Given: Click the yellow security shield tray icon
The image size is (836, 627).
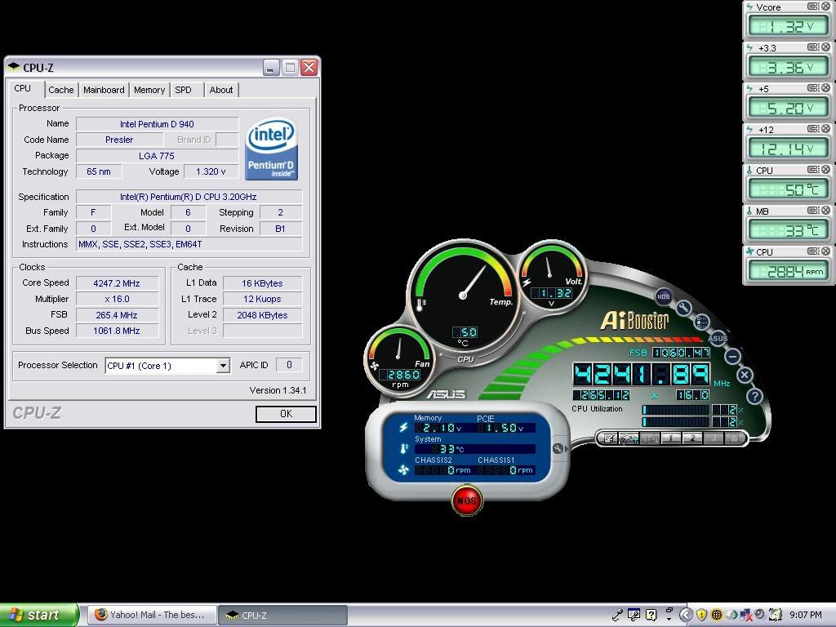Looking at the screenshot, I should pyautogui.click(x=701, y=615).
